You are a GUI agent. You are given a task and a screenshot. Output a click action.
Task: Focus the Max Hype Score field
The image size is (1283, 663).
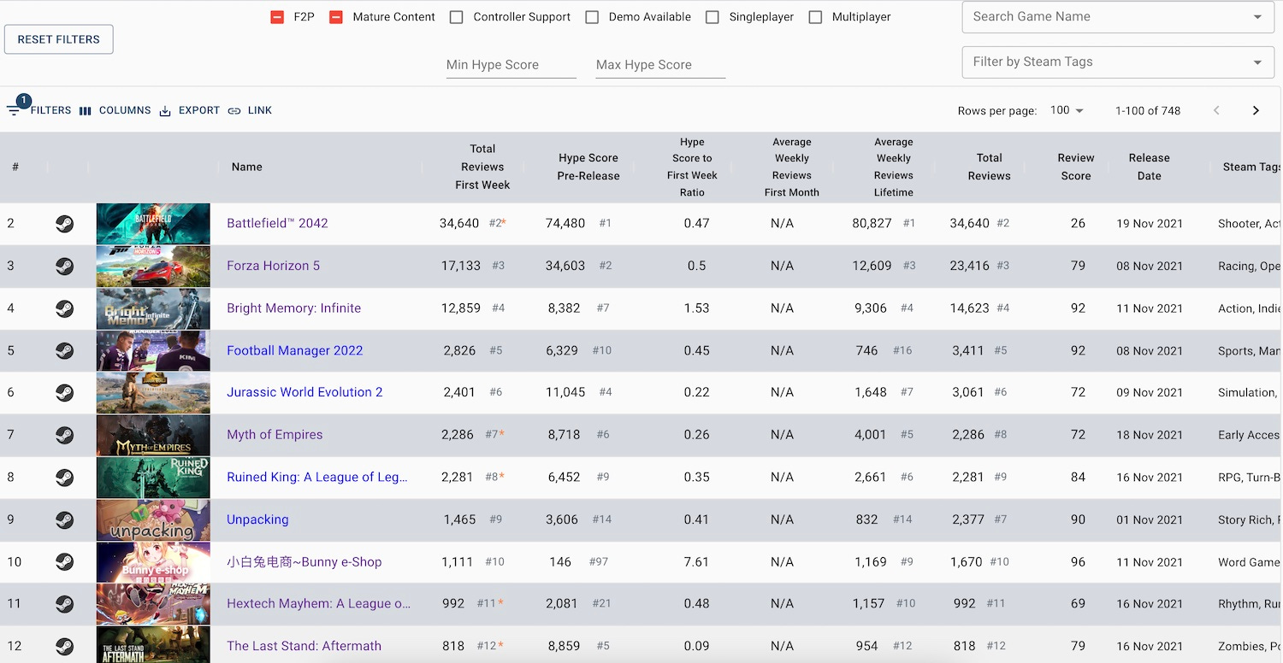coord(660,65)
